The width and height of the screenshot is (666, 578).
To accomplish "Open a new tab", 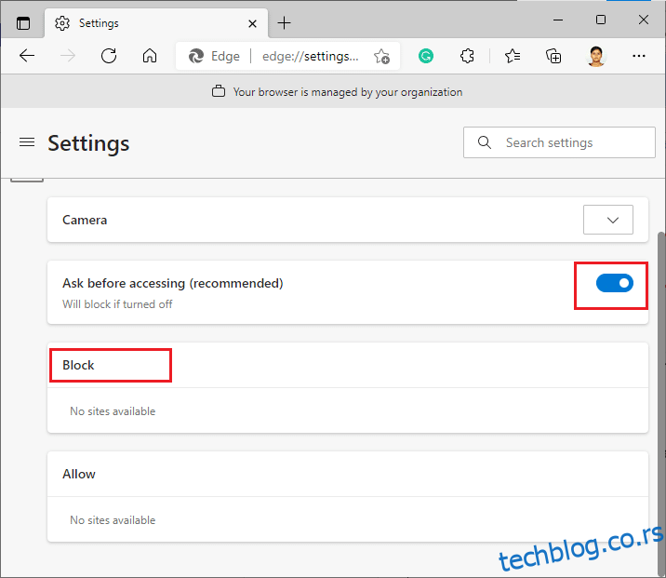I will click(284, 23).
